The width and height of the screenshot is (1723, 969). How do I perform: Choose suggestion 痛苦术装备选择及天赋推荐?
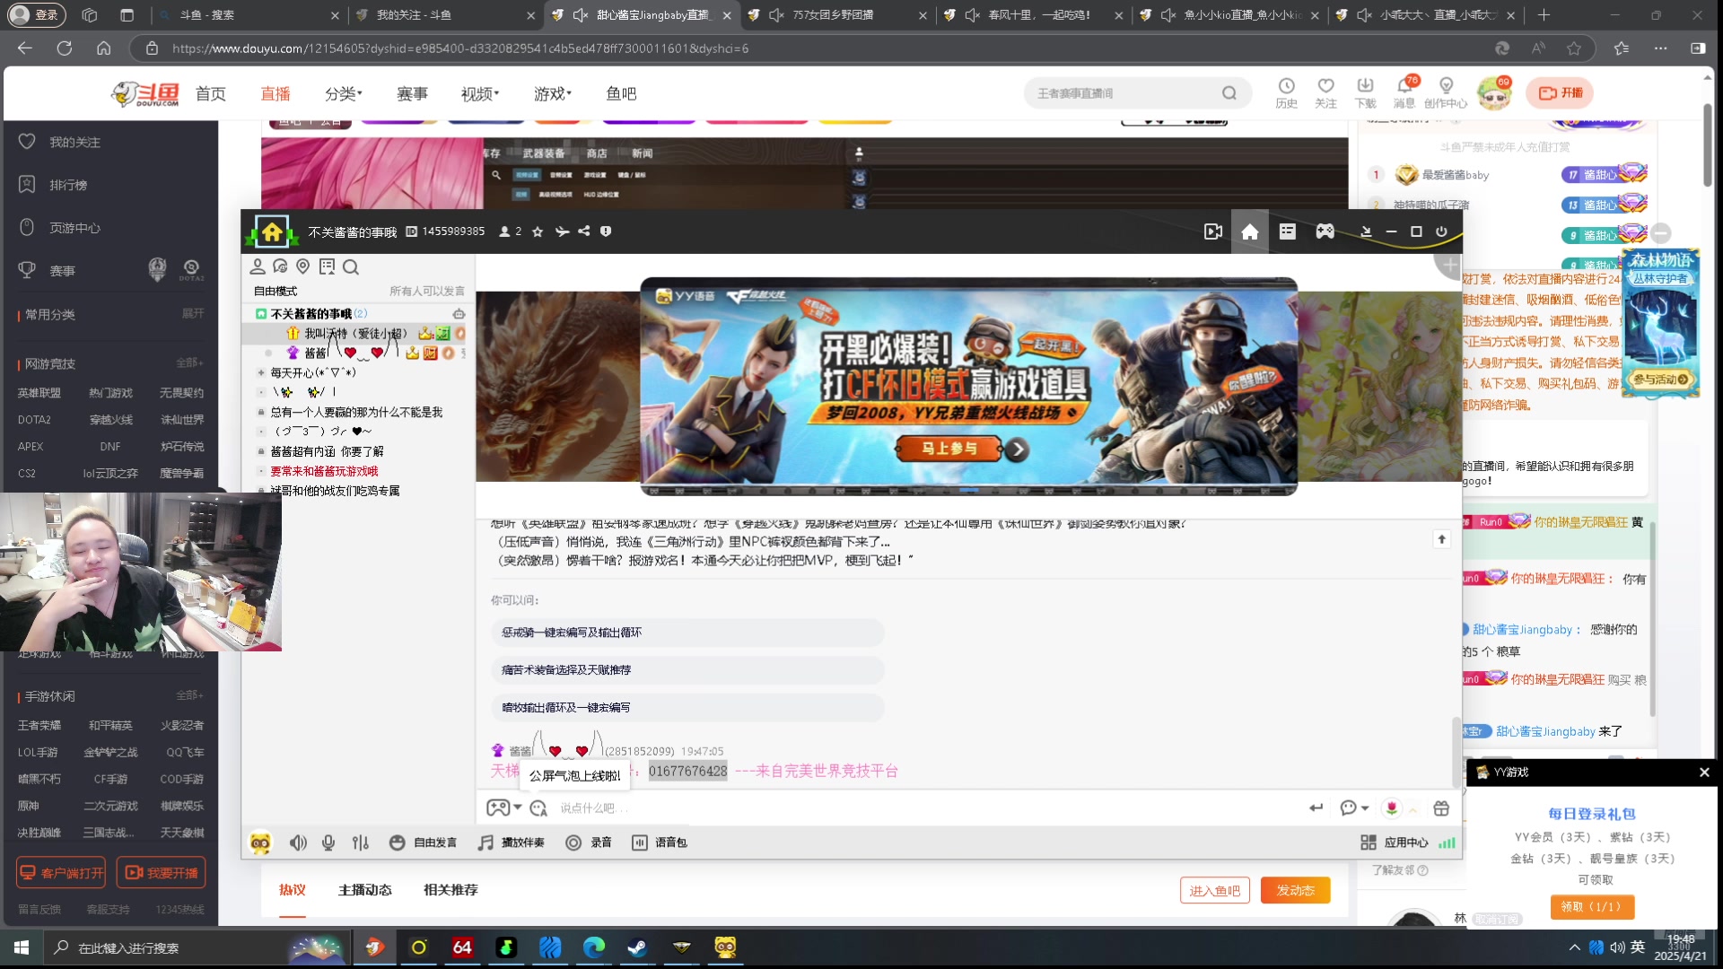687,670
